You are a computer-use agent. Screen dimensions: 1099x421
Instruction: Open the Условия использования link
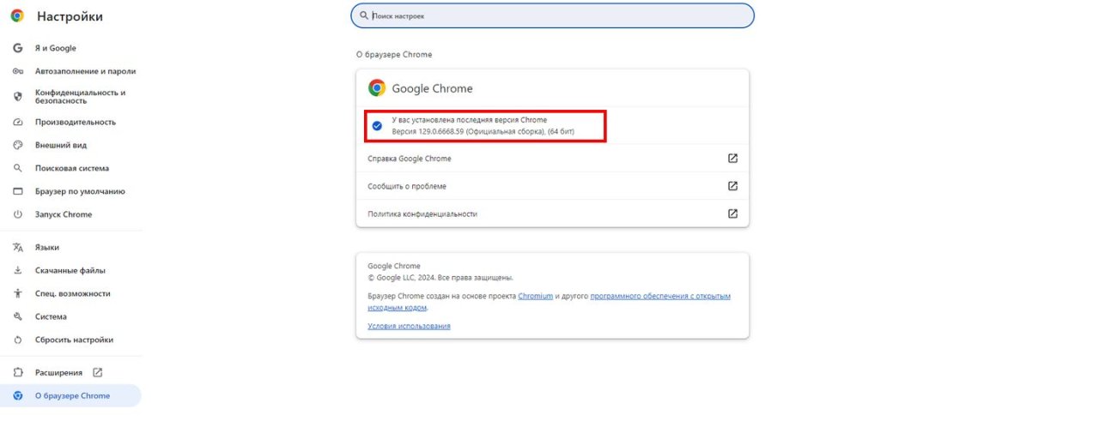click(x=409, y=326)
